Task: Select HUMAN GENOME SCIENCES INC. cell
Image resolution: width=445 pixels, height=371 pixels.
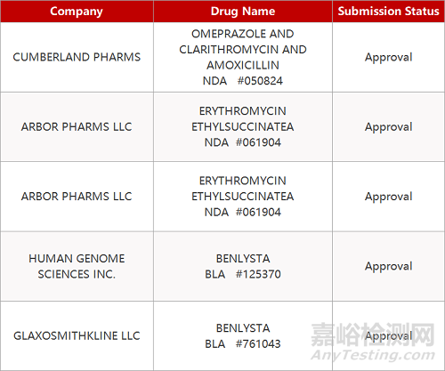Action: point(77,266)
